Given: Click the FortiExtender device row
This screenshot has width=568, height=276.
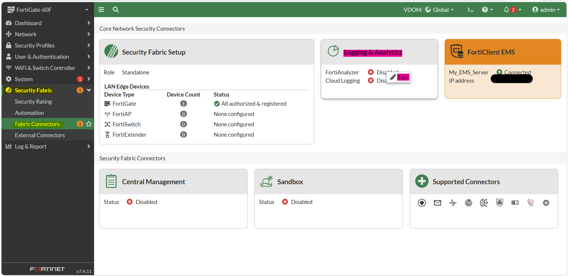Looking at the screenshot, I should pos(206,135).
